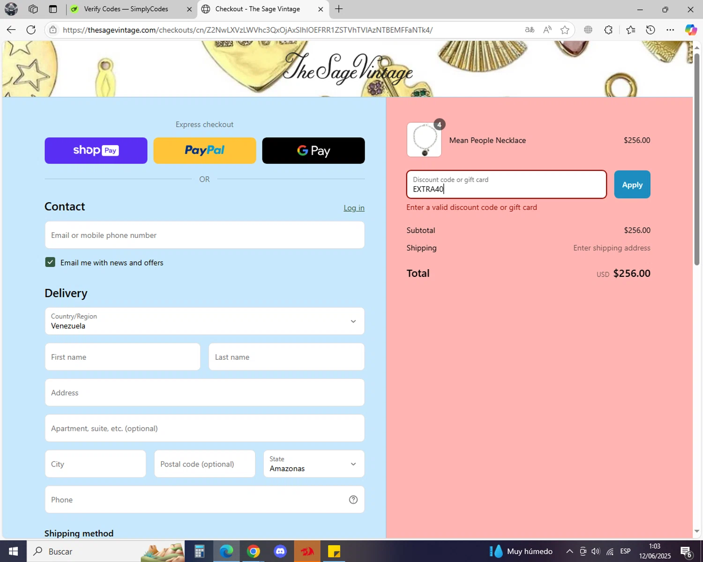Expand Country/Region dropdown showing Venezuela
The height and width of the screenshot is (562, 703).
click(x=204, y=321)
